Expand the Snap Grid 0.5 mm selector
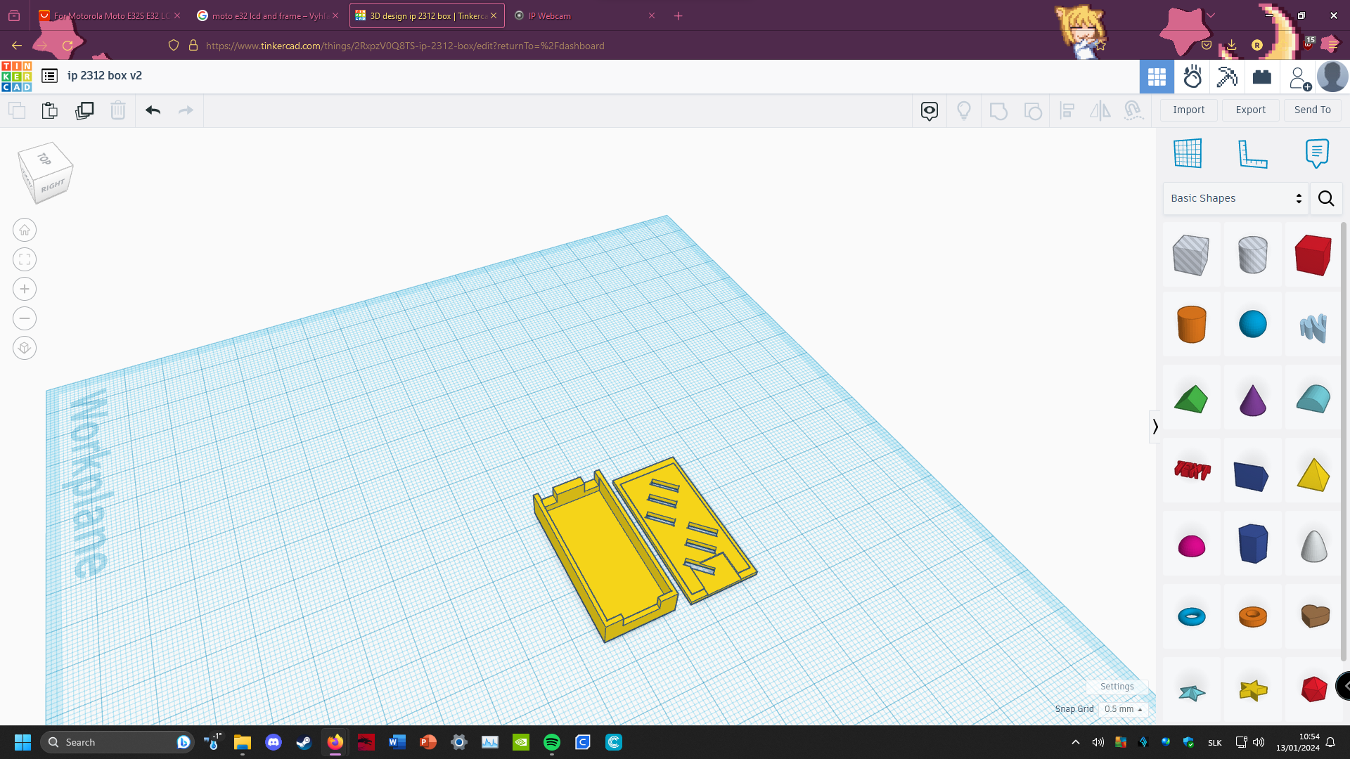 1123,709
